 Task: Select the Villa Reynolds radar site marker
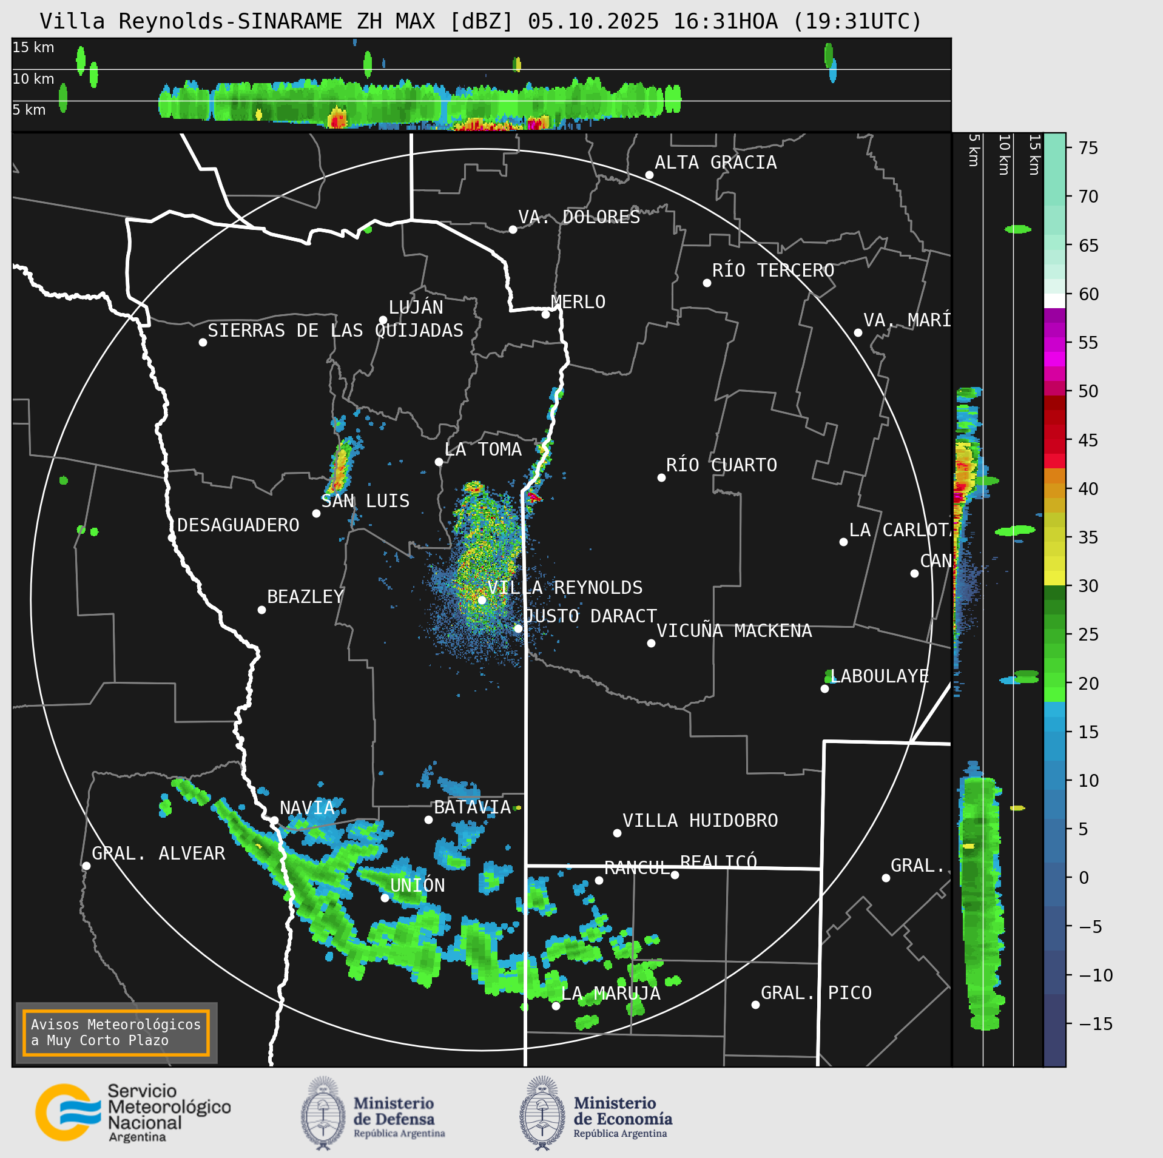point(482,600)
